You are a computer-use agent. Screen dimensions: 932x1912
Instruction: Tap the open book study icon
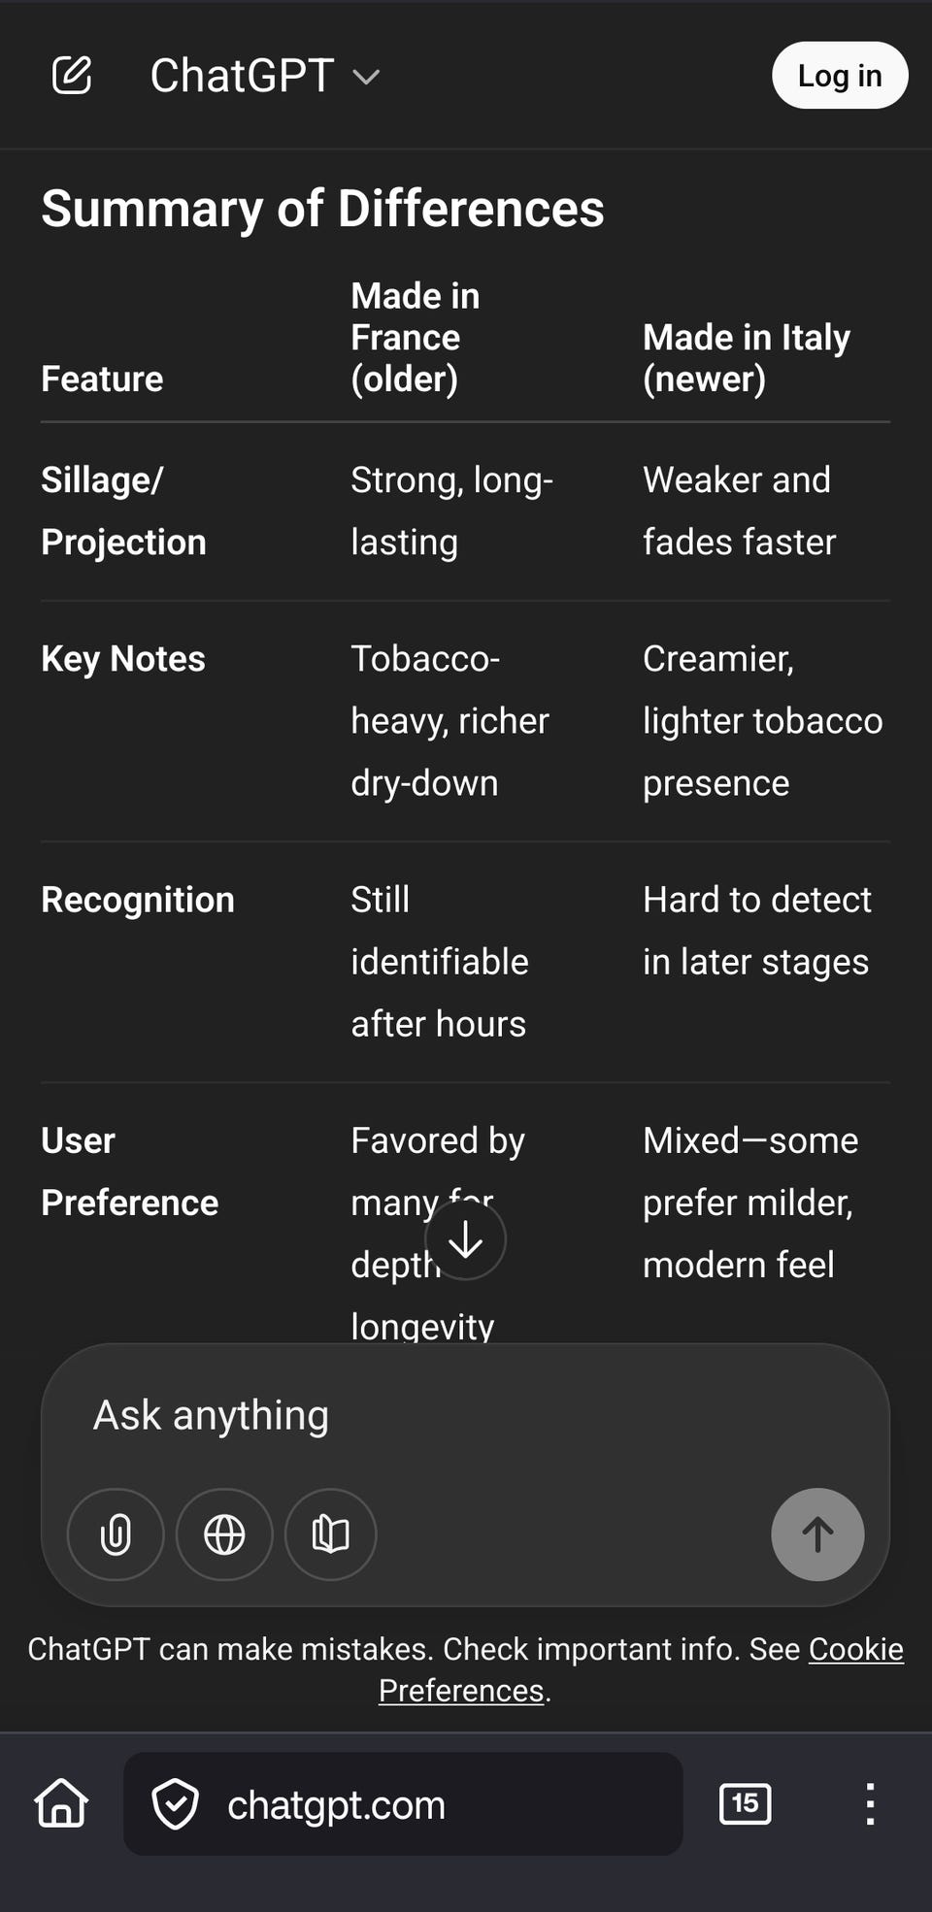click(x=330, y=1534)
